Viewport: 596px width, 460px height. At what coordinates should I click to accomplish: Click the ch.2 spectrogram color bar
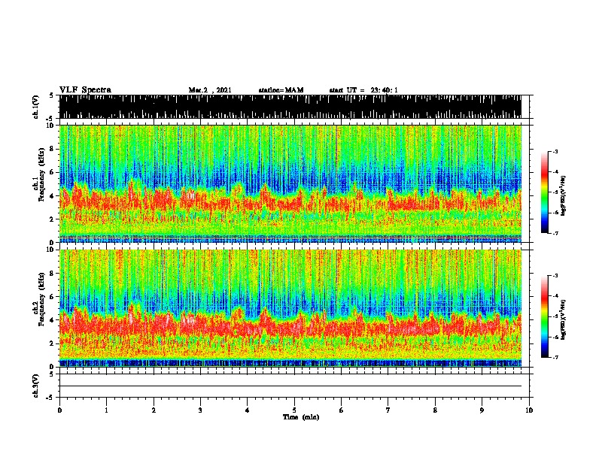(x=545, y=316)
